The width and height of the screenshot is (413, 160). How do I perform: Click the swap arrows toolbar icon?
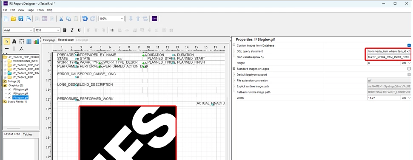coord(145,19)
